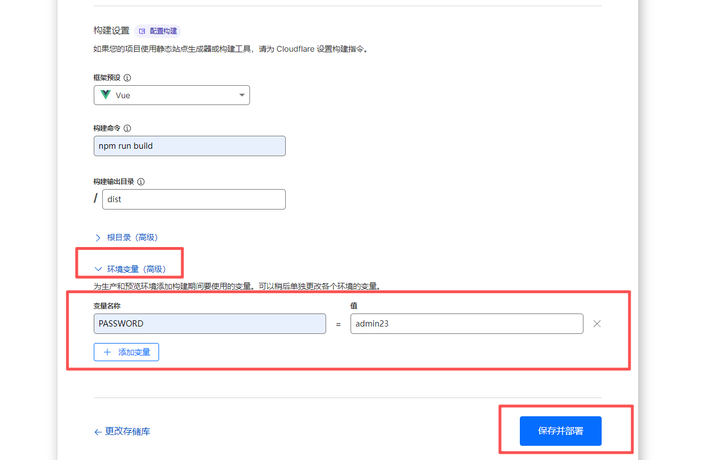Click info icon beside 构建输出目录
The height and width of the screenshot is (460, 713).
tap(141, 182)
